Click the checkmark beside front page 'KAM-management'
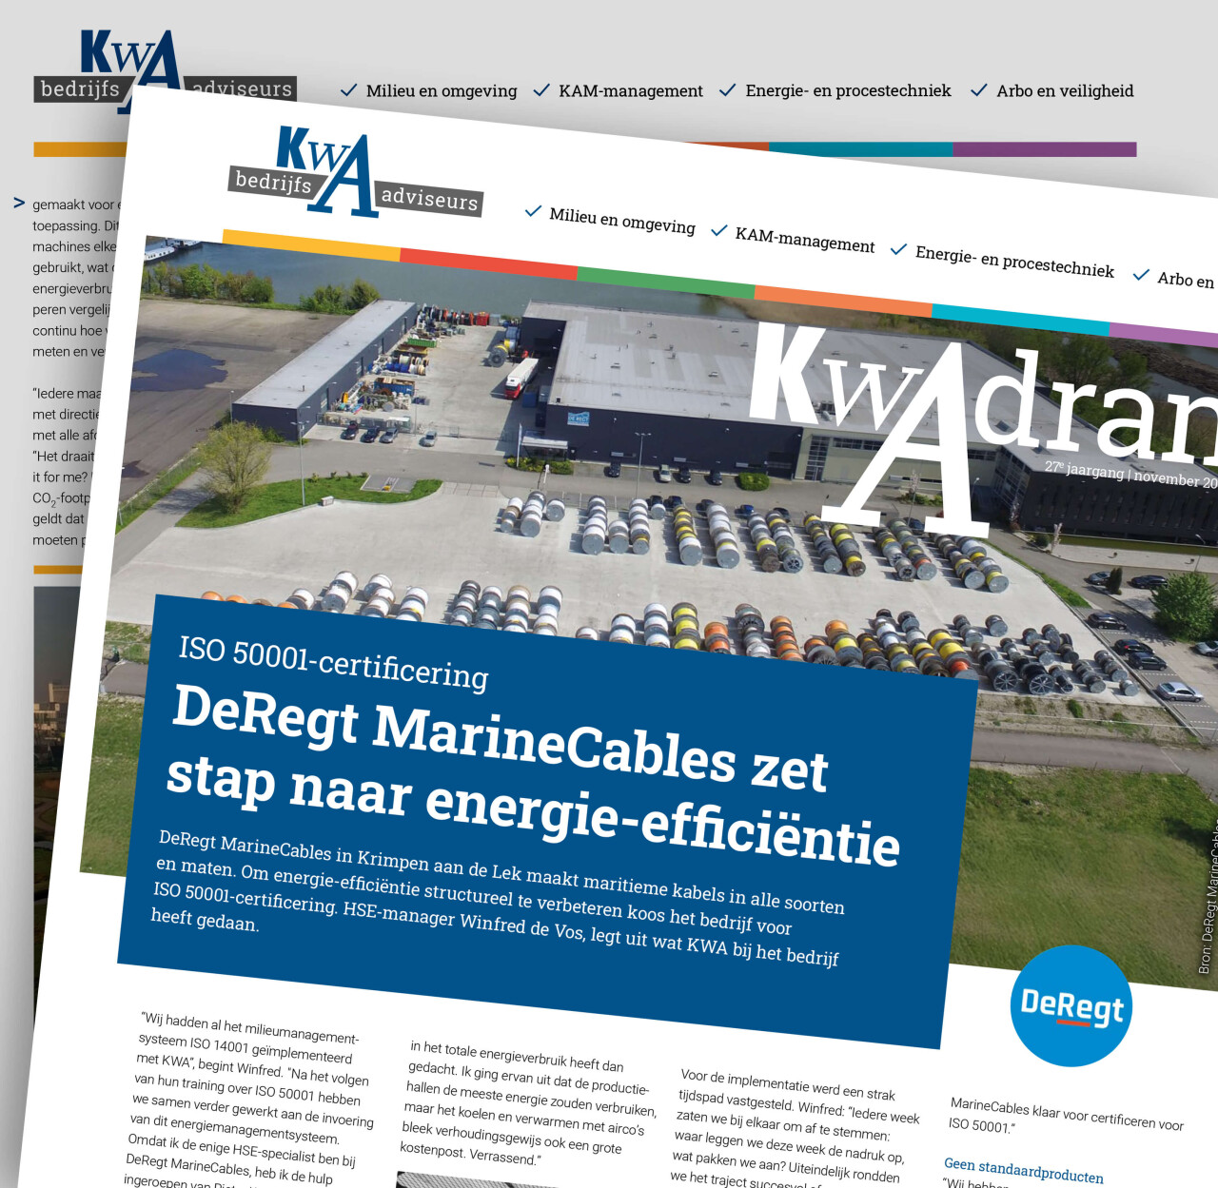 pos(719,230)
